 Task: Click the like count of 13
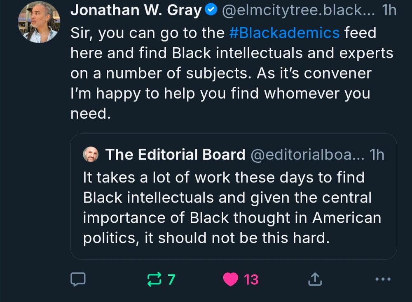pyautogui.click(x=251, y=279)
